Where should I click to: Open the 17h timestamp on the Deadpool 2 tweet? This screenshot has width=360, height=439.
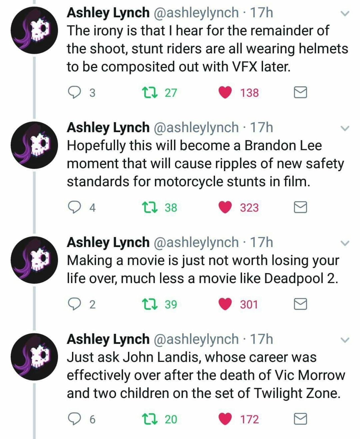262,243
